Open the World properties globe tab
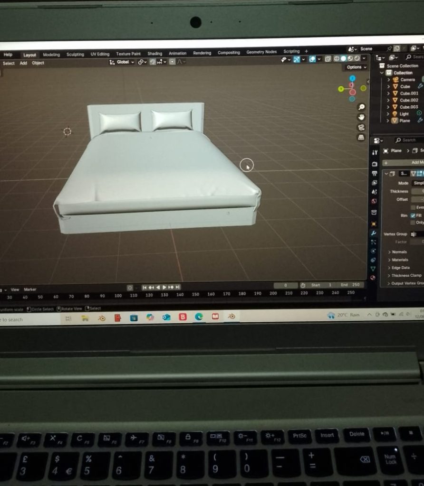The image size is (424, 486). [374, 201]
